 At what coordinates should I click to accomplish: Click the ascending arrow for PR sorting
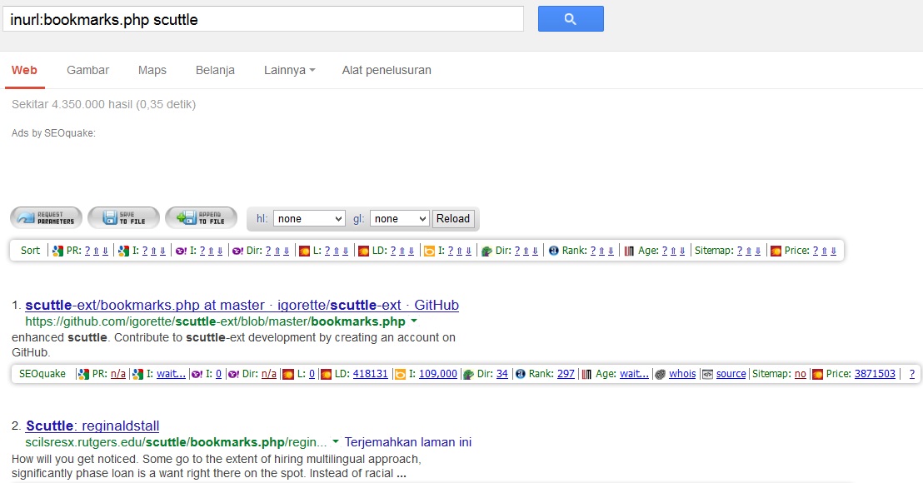[97, 251]
